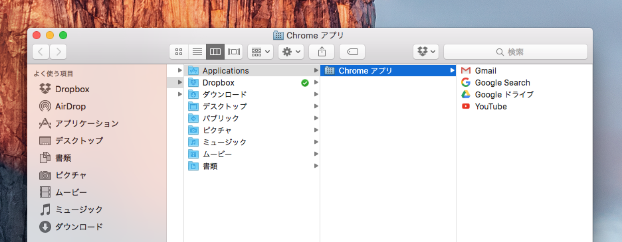Select the デスクトップ folder in column
Viewport: 622px width, 242px height.
tap(252, 106)
